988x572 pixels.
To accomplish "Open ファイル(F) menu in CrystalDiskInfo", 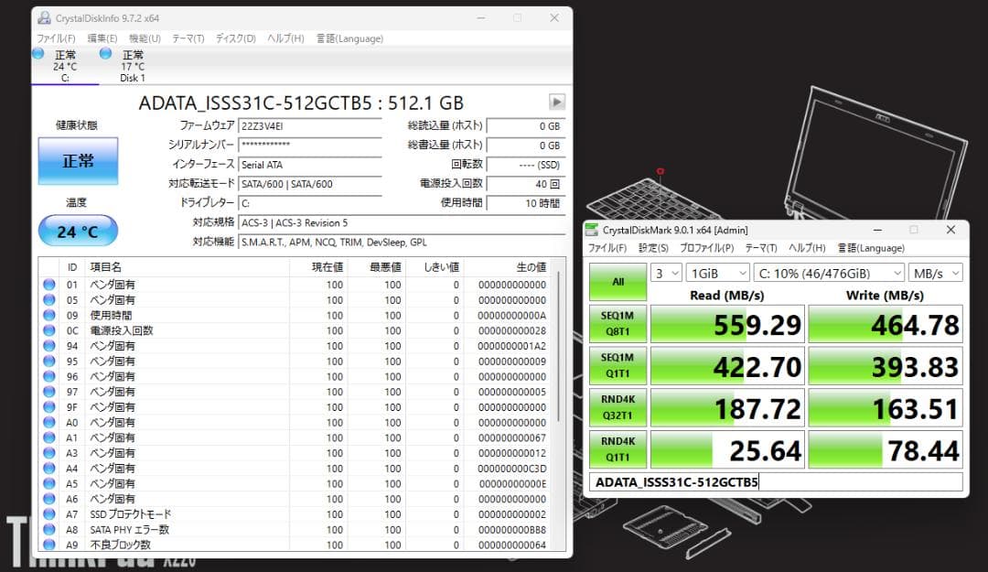I will (56, 38).
